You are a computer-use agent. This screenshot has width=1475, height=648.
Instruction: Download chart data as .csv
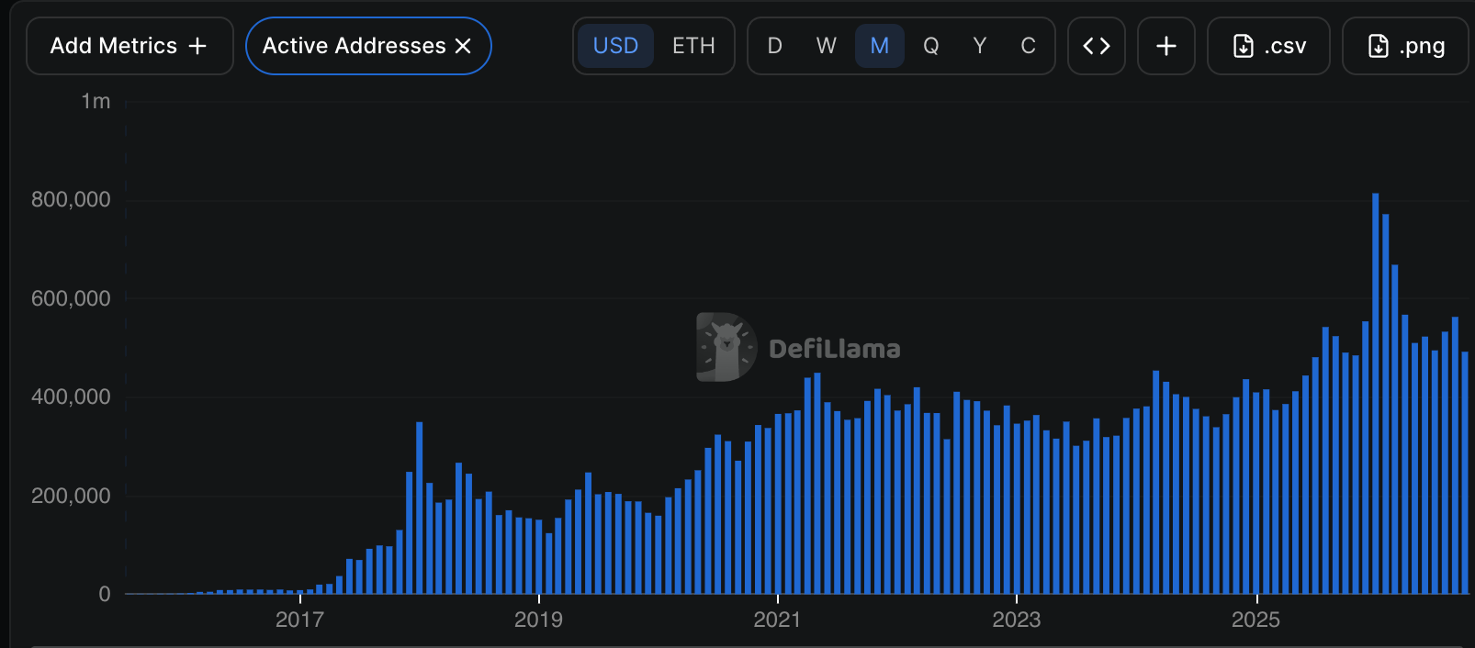(1268, 46)
